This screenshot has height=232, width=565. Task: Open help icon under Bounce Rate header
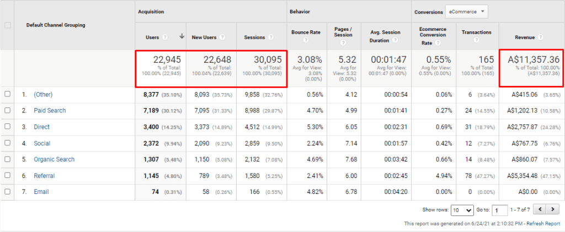306,40
